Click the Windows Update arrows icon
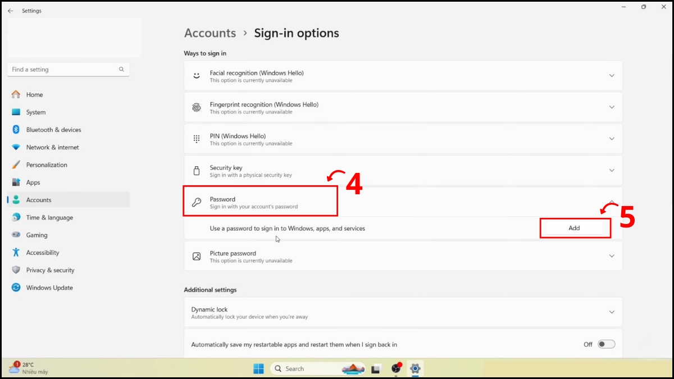The width and height of the screenshot is (674, 379). coord(16,287)
